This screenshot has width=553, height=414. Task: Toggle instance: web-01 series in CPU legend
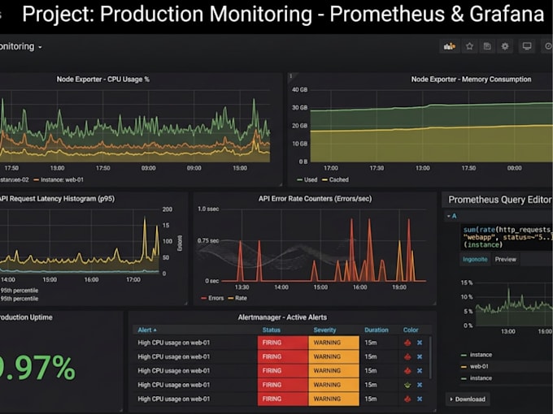pos(59,180)
